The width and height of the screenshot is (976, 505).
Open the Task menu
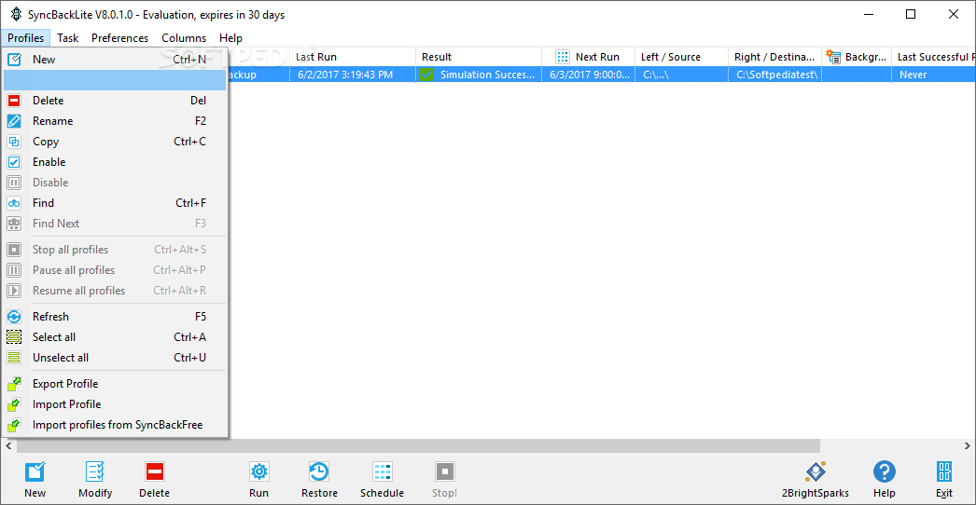pyautogui.click(x=68, y=38)
